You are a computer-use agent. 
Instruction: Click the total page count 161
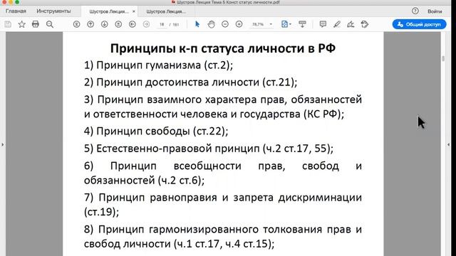(x=176, y=25)
